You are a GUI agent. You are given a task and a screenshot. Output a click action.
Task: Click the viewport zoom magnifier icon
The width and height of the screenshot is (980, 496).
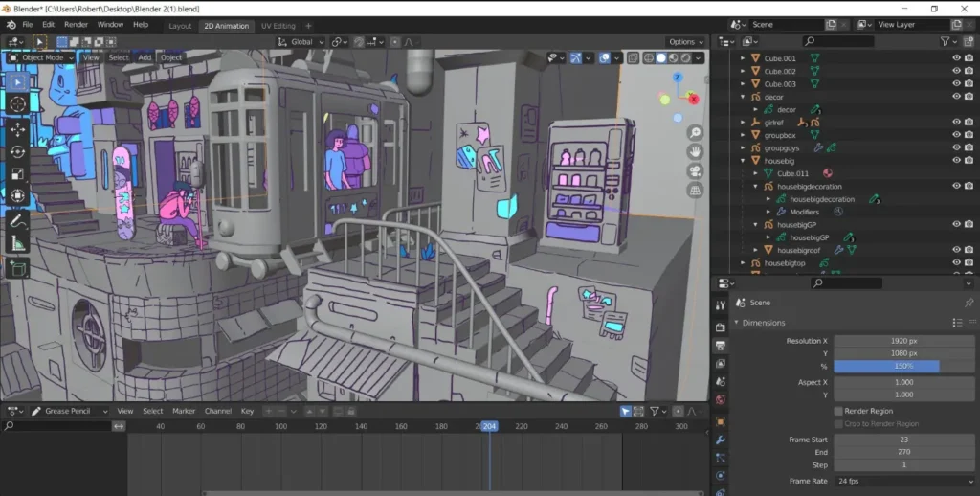(695, 132)
